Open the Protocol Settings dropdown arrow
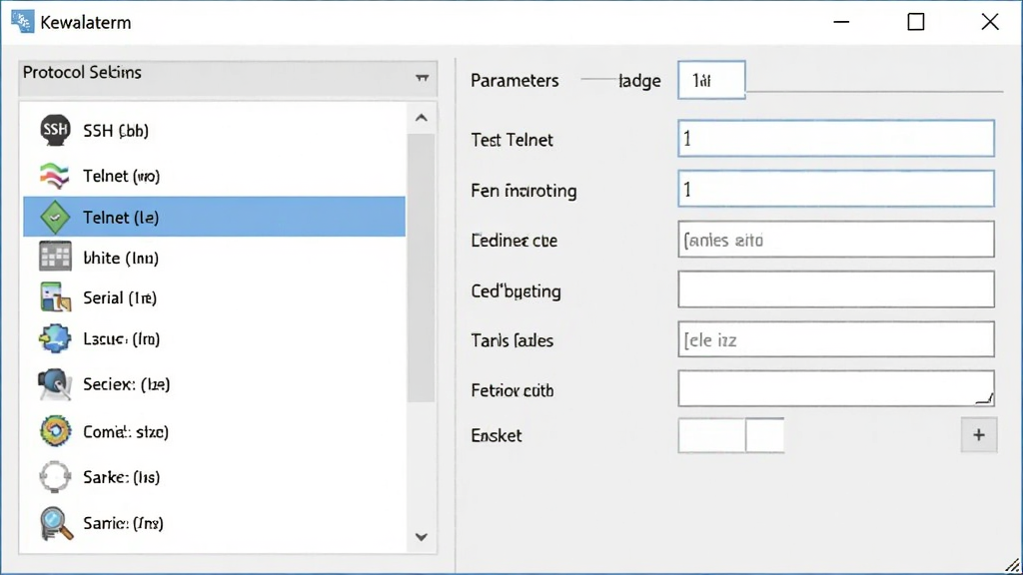 [423, 78]
